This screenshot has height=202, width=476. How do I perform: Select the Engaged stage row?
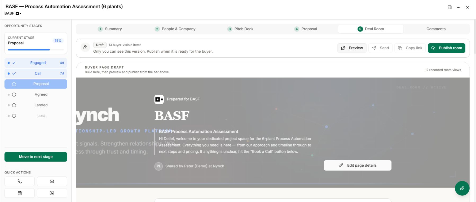click(36, 63)
